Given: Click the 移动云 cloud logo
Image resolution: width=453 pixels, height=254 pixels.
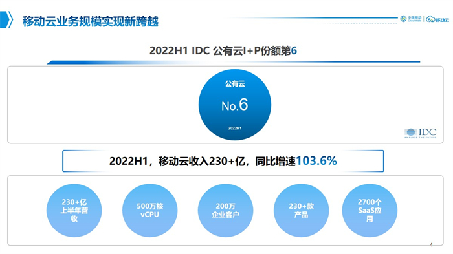Looking at the screenshot, I should coord(437,19).
